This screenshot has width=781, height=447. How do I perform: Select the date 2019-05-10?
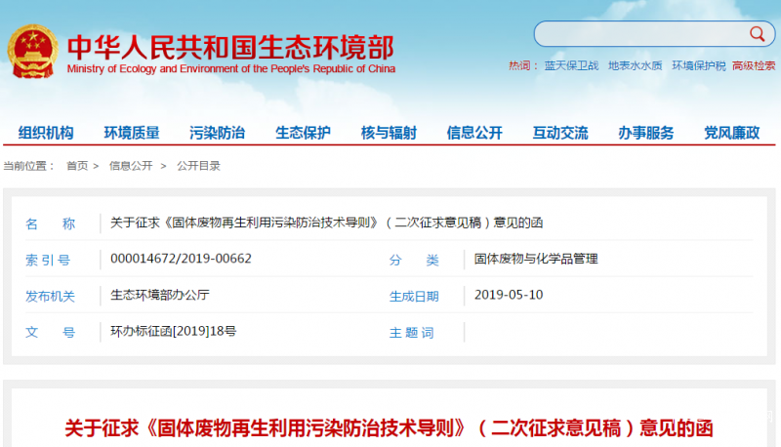509,295
